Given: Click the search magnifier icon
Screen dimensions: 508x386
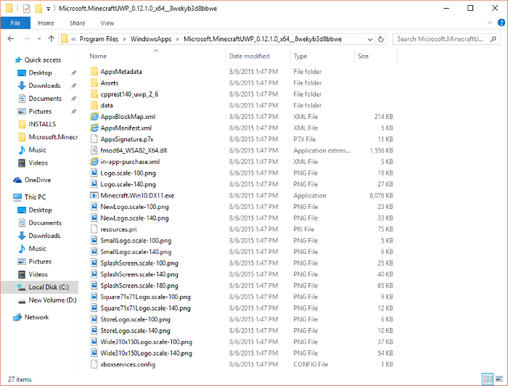Looking at the screenshot, I should [x=493, y=39].
